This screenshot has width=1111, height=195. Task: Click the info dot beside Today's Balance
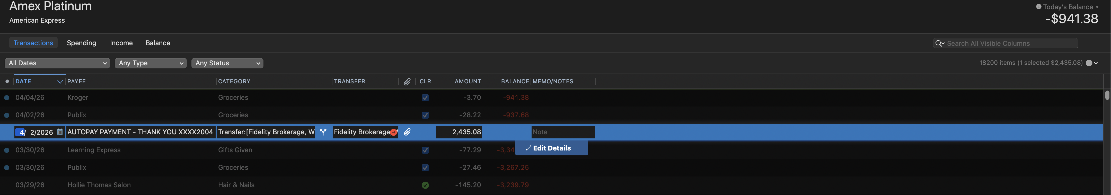1038,7
